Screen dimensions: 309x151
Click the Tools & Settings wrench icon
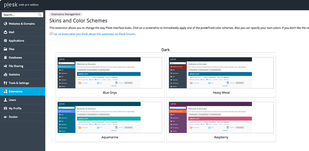coord(6,83)
